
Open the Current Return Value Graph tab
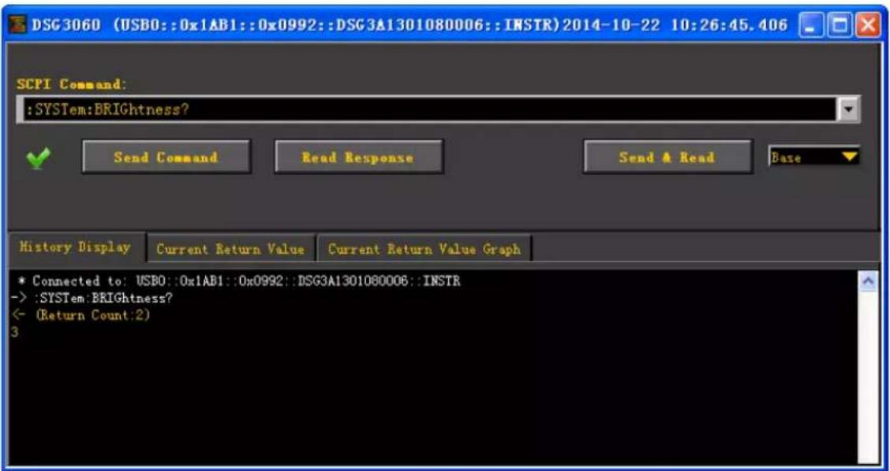coord(424,249)
